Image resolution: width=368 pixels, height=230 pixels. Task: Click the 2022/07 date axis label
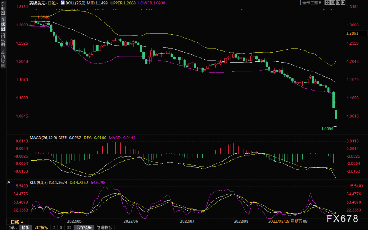pos(187,221)
